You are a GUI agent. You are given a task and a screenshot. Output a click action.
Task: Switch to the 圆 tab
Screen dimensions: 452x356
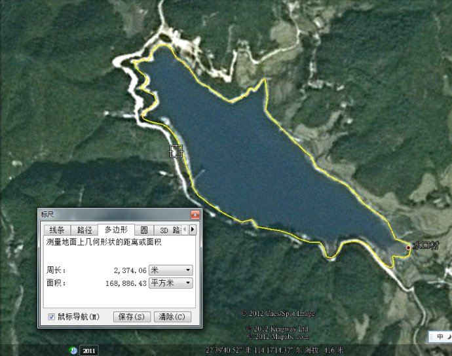144,230
